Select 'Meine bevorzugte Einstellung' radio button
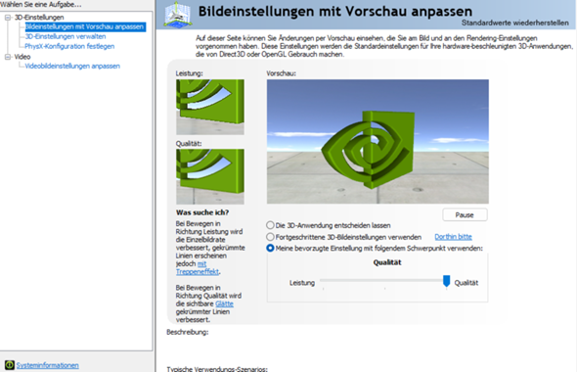577x372 pixels. (x=270, y=248)
